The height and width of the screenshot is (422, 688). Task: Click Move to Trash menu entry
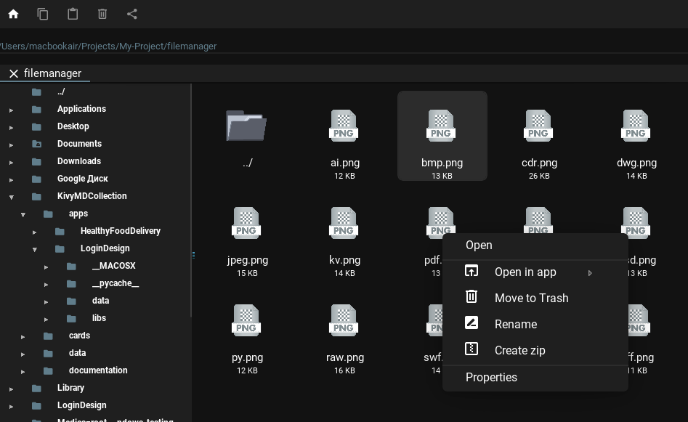531,298
